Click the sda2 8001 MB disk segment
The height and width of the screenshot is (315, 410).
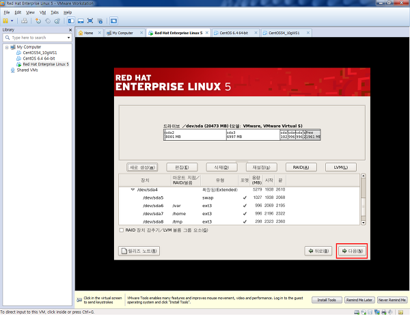point(195,135)
